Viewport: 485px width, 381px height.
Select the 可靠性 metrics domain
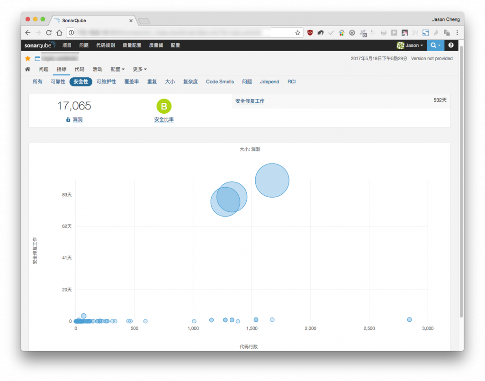coord(58,82)
